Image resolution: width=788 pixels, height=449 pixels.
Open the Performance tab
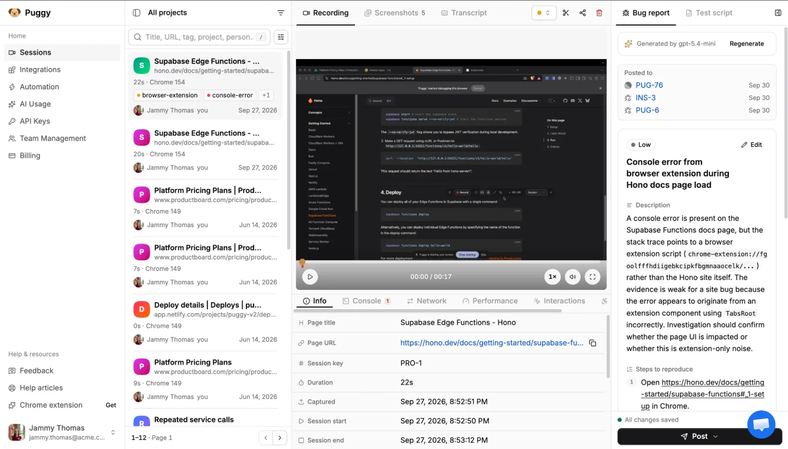point(490,301)
